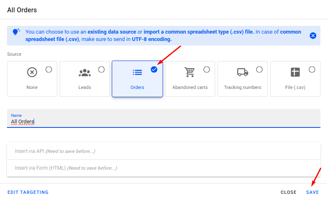327x200 pixels.
Task: Select the File (.csv) radio button
Action: click(x=312, y=70)
